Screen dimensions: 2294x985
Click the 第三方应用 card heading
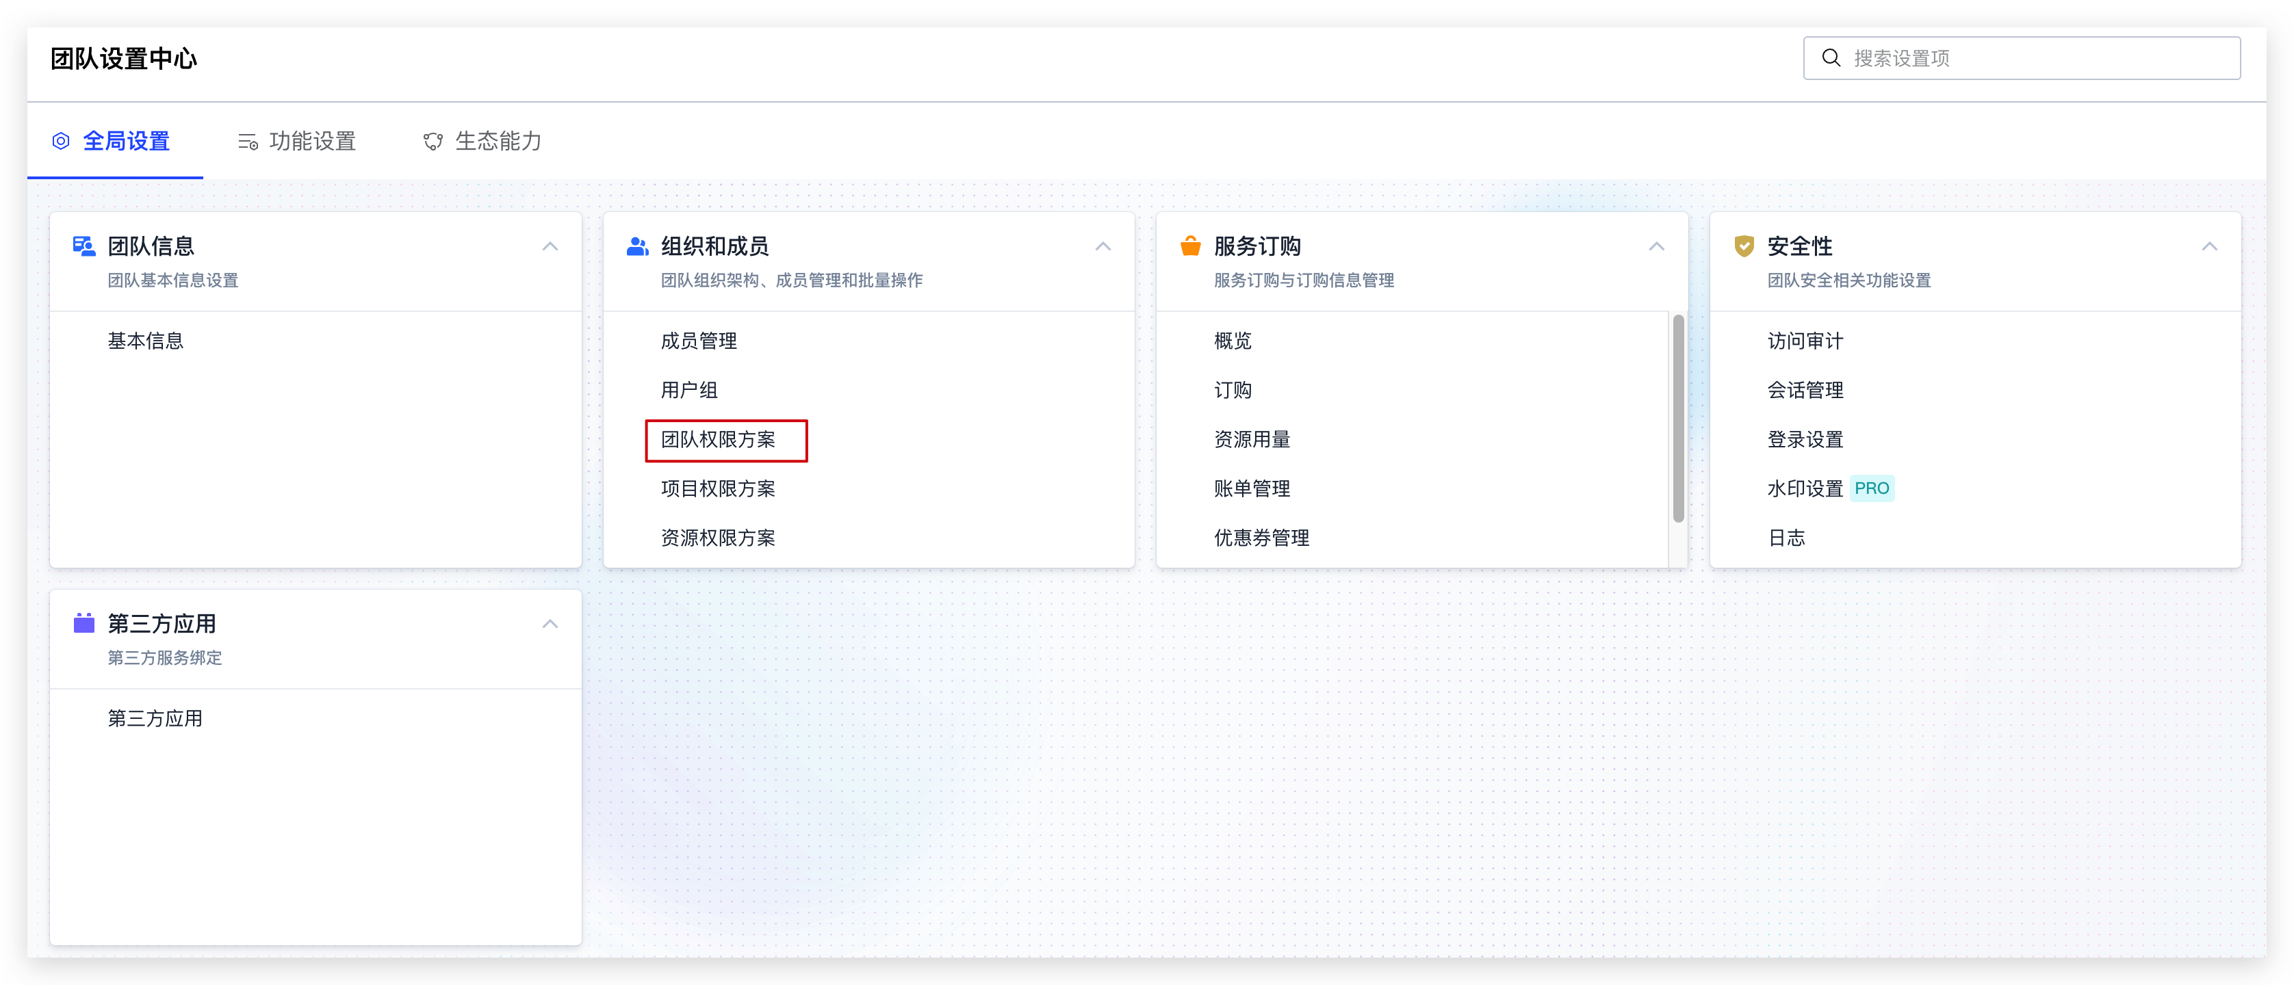pyautogui.click(x=162, y=624)
